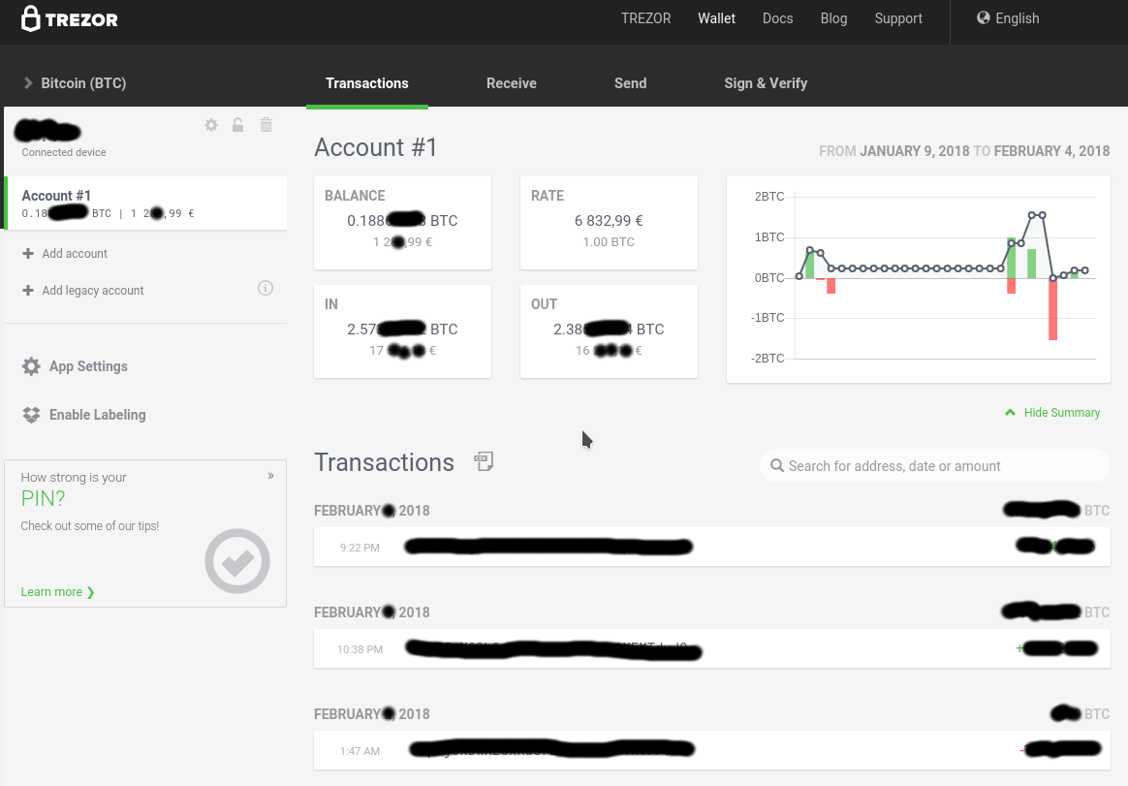Screen dimensions: 1128x786
Task: Click the search address, date or amount field
Action: click(x=934, y=466)
